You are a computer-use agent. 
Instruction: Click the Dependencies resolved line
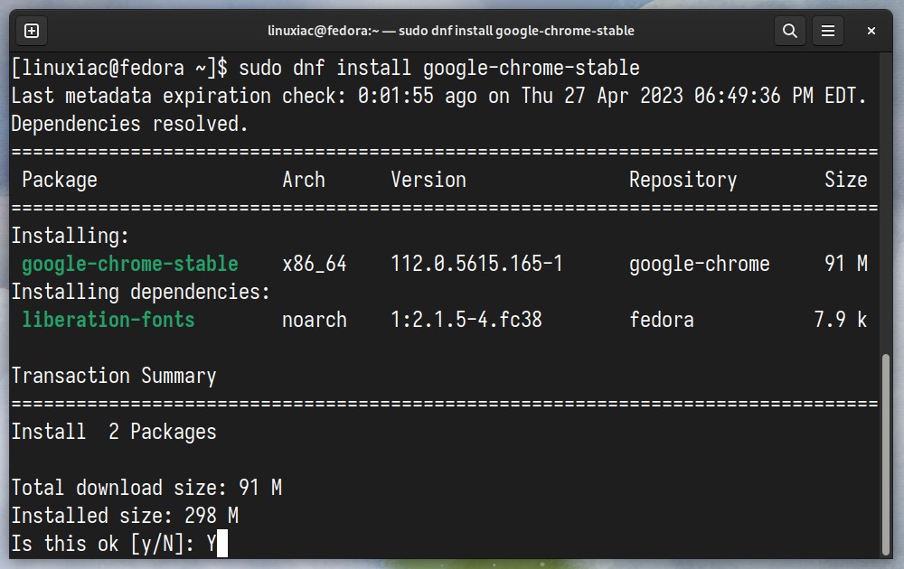129,124
